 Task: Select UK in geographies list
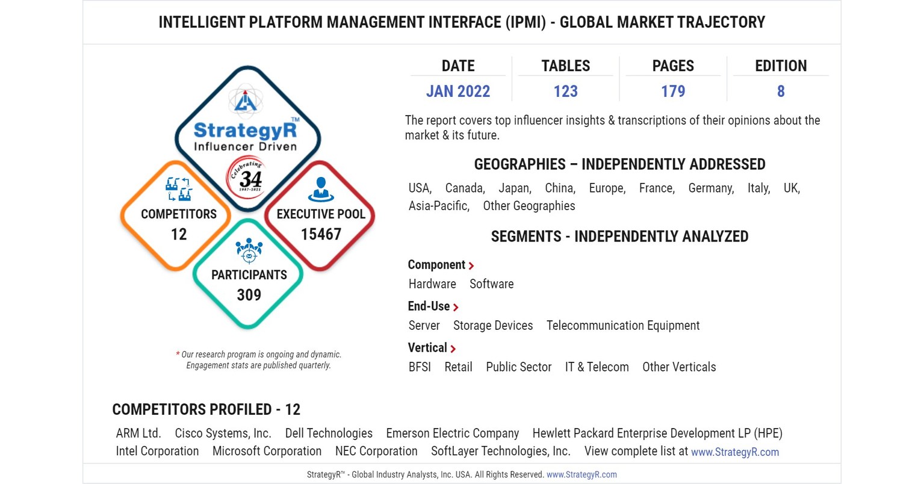[792, 188]
